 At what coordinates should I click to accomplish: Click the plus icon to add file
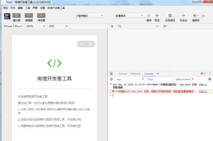tap(112, 26)
